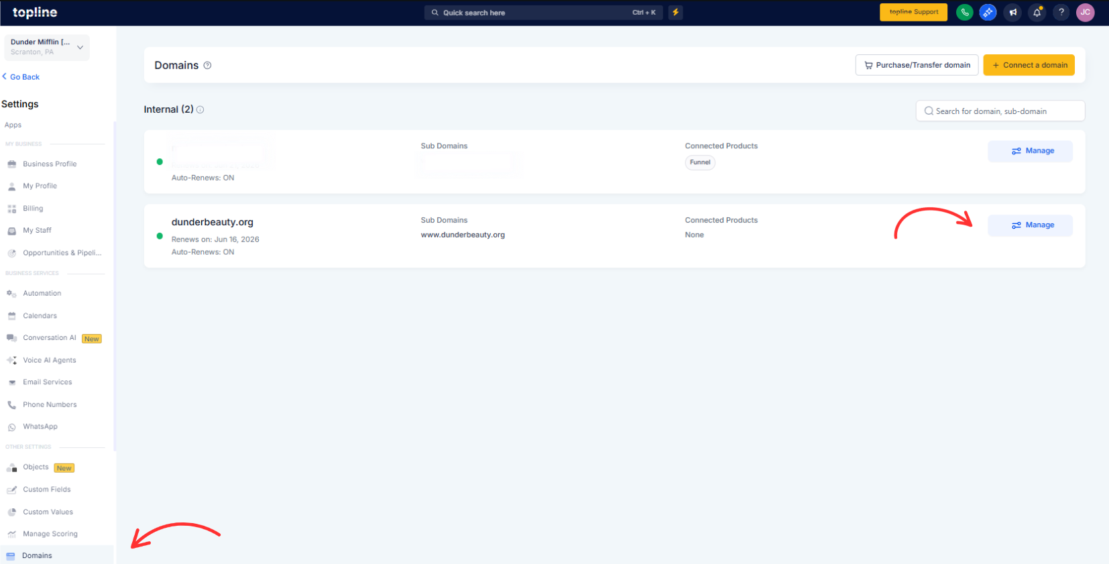The width and height of the screenshot is (1109, 564).
Task: Click the Email Services envelope icon
Action: [12, 382]
